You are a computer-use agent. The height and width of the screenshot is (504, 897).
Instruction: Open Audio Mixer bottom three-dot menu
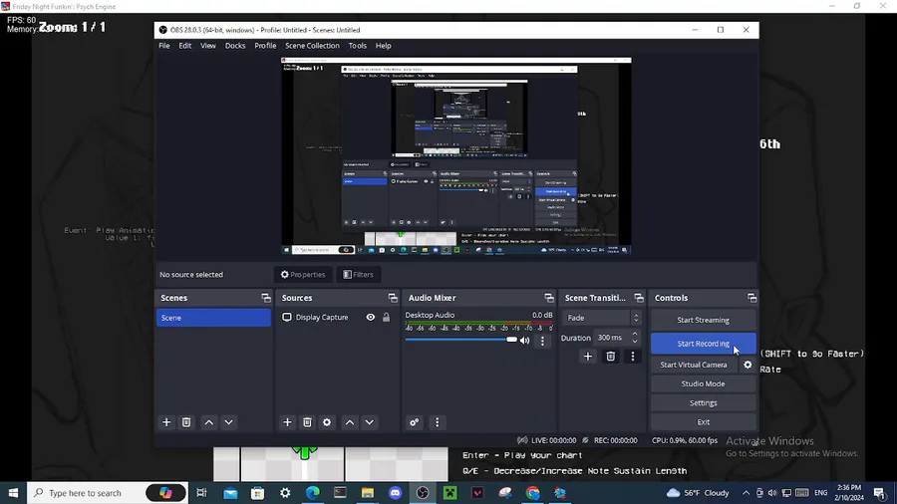[438, 422]
